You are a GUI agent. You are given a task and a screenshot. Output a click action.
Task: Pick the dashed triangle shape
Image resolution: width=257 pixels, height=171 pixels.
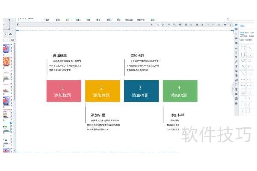[x=249, y=67]
